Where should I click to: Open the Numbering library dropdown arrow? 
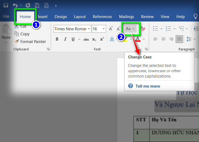pos(175,29)
